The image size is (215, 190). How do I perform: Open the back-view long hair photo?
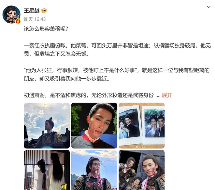[x=47, y=170]
